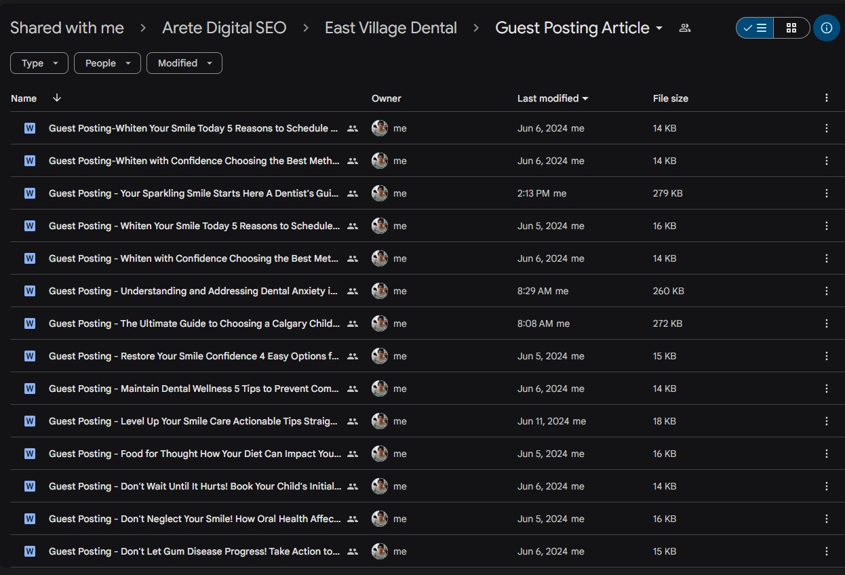Click shared icon on Food for Thought file
Screen dimensions: 845x575
tap(352, 454)
